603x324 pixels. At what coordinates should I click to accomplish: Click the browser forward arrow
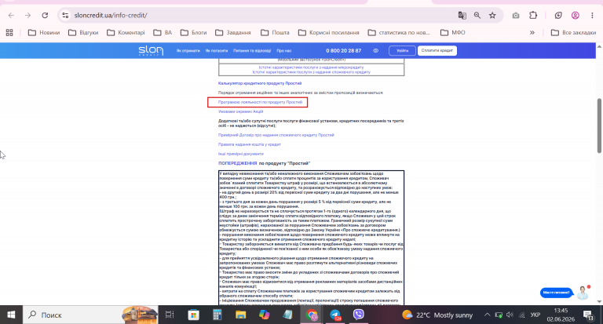coord(27,16)
